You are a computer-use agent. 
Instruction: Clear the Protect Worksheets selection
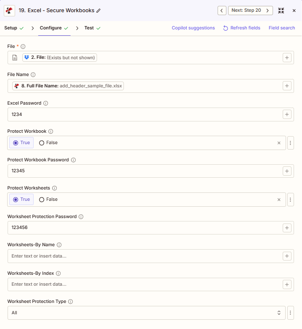click(279, 200)
